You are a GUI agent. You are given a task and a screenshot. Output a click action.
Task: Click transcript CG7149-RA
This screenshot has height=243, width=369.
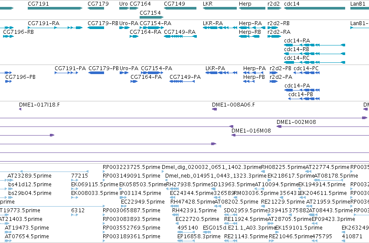coord(180,32)
